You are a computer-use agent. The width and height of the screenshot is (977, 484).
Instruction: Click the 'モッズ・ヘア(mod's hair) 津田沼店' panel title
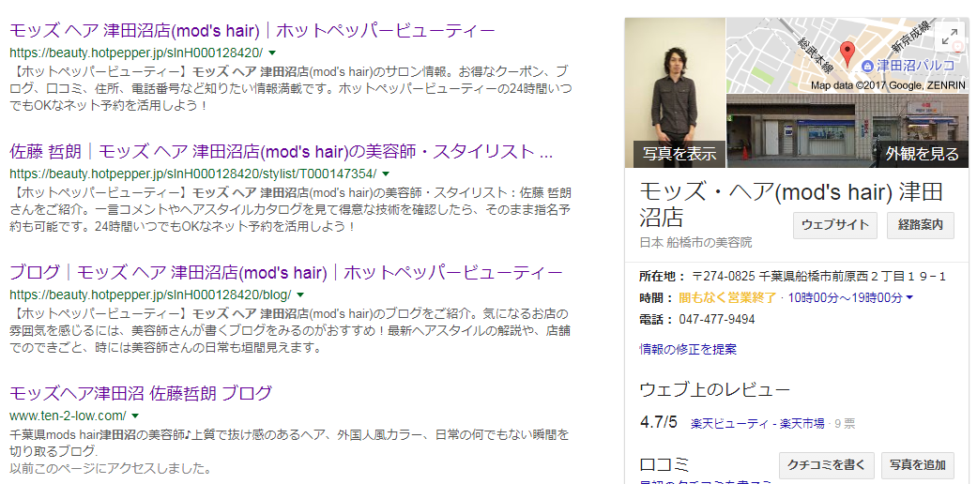click(x=791, y=204)
